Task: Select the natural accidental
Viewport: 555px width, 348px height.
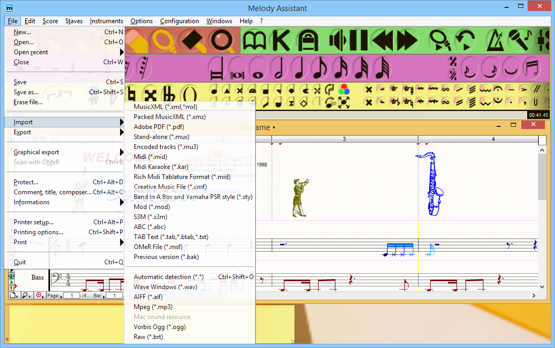Action: click(132, 95)
